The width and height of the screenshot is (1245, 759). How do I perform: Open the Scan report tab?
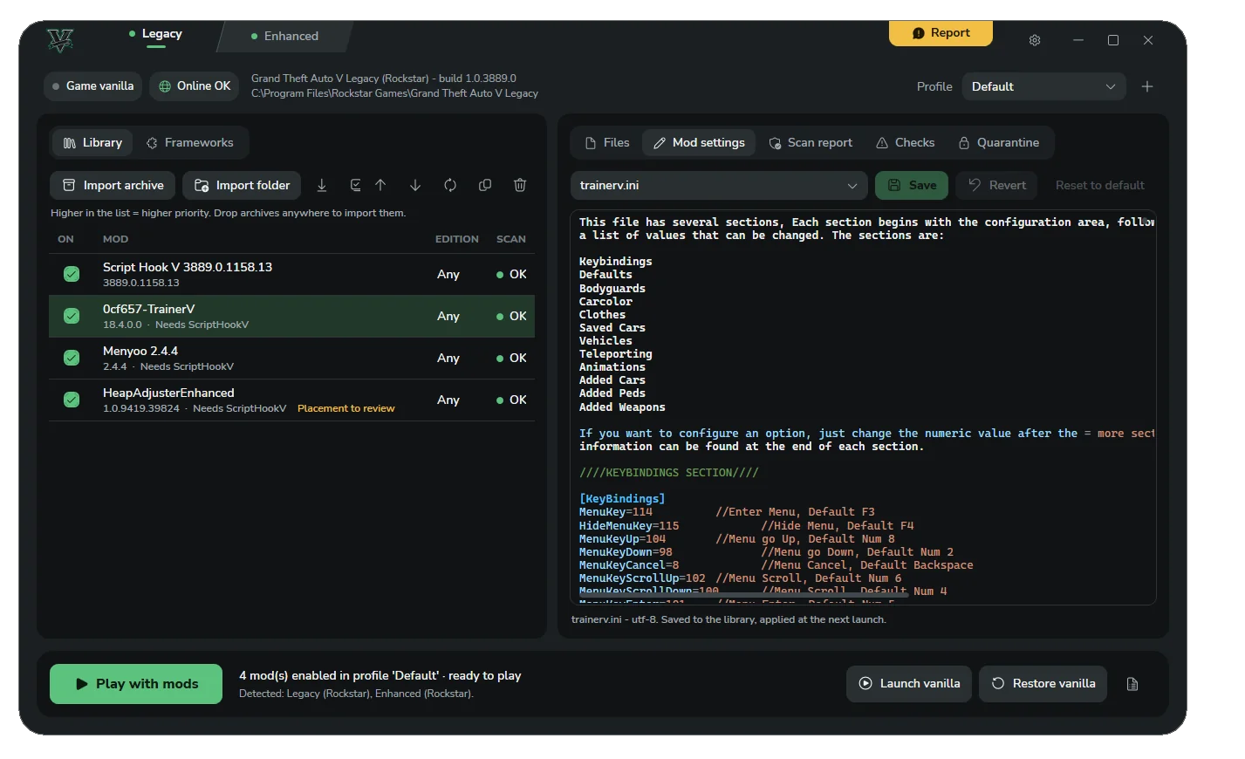[x=811, y=142]
